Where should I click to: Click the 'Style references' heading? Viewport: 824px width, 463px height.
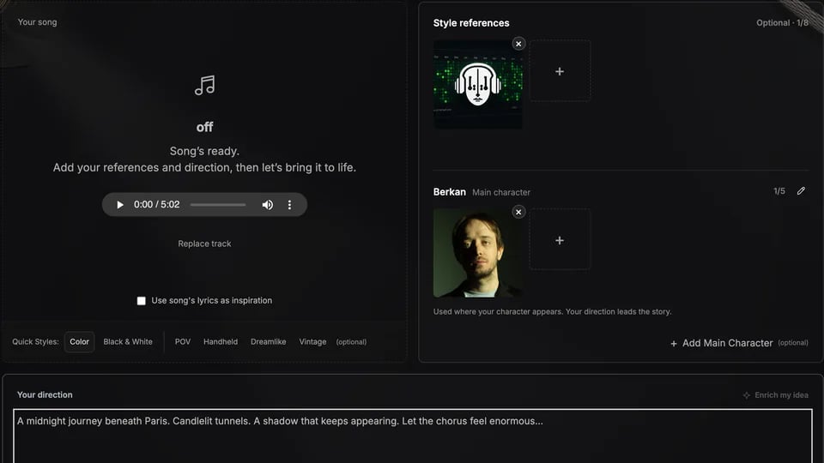pos(471,23)
